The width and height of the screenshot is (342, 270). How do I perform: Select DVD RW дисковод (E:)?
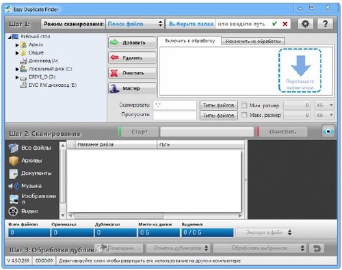[48, 85]
